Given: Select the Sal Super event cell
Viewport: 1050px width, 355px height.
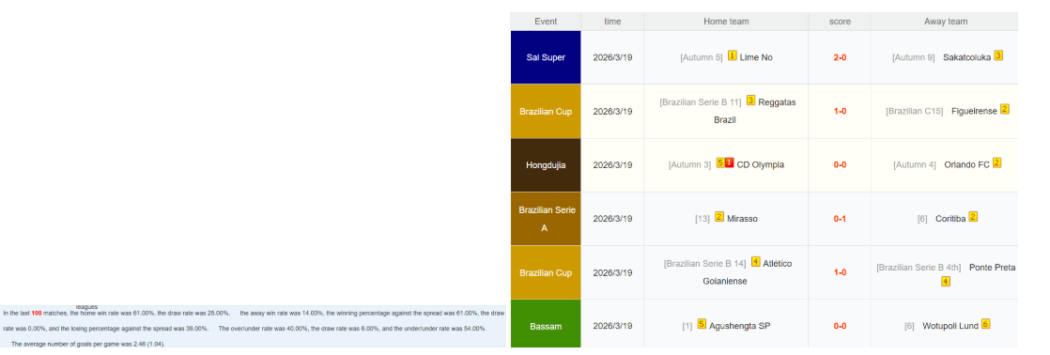Looking at the screenshot, I should (x=546, y=57).
